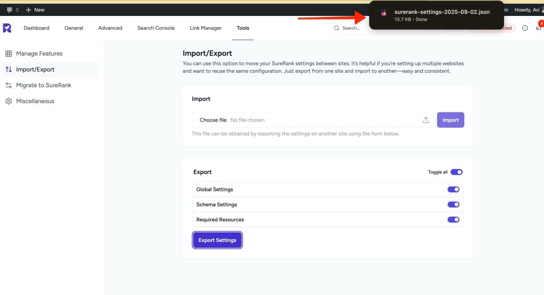Click the comments bubble icon in admin bar
Viewport: 544px width, 295px height.
click(x=10, y=10)
